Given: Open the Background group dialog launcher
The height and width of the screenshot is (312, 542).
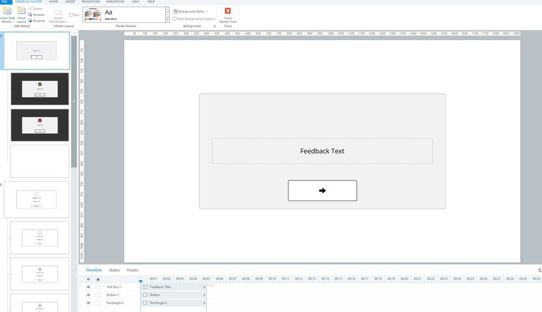Looking at the screenshot, I should click(x=214, y=26).
